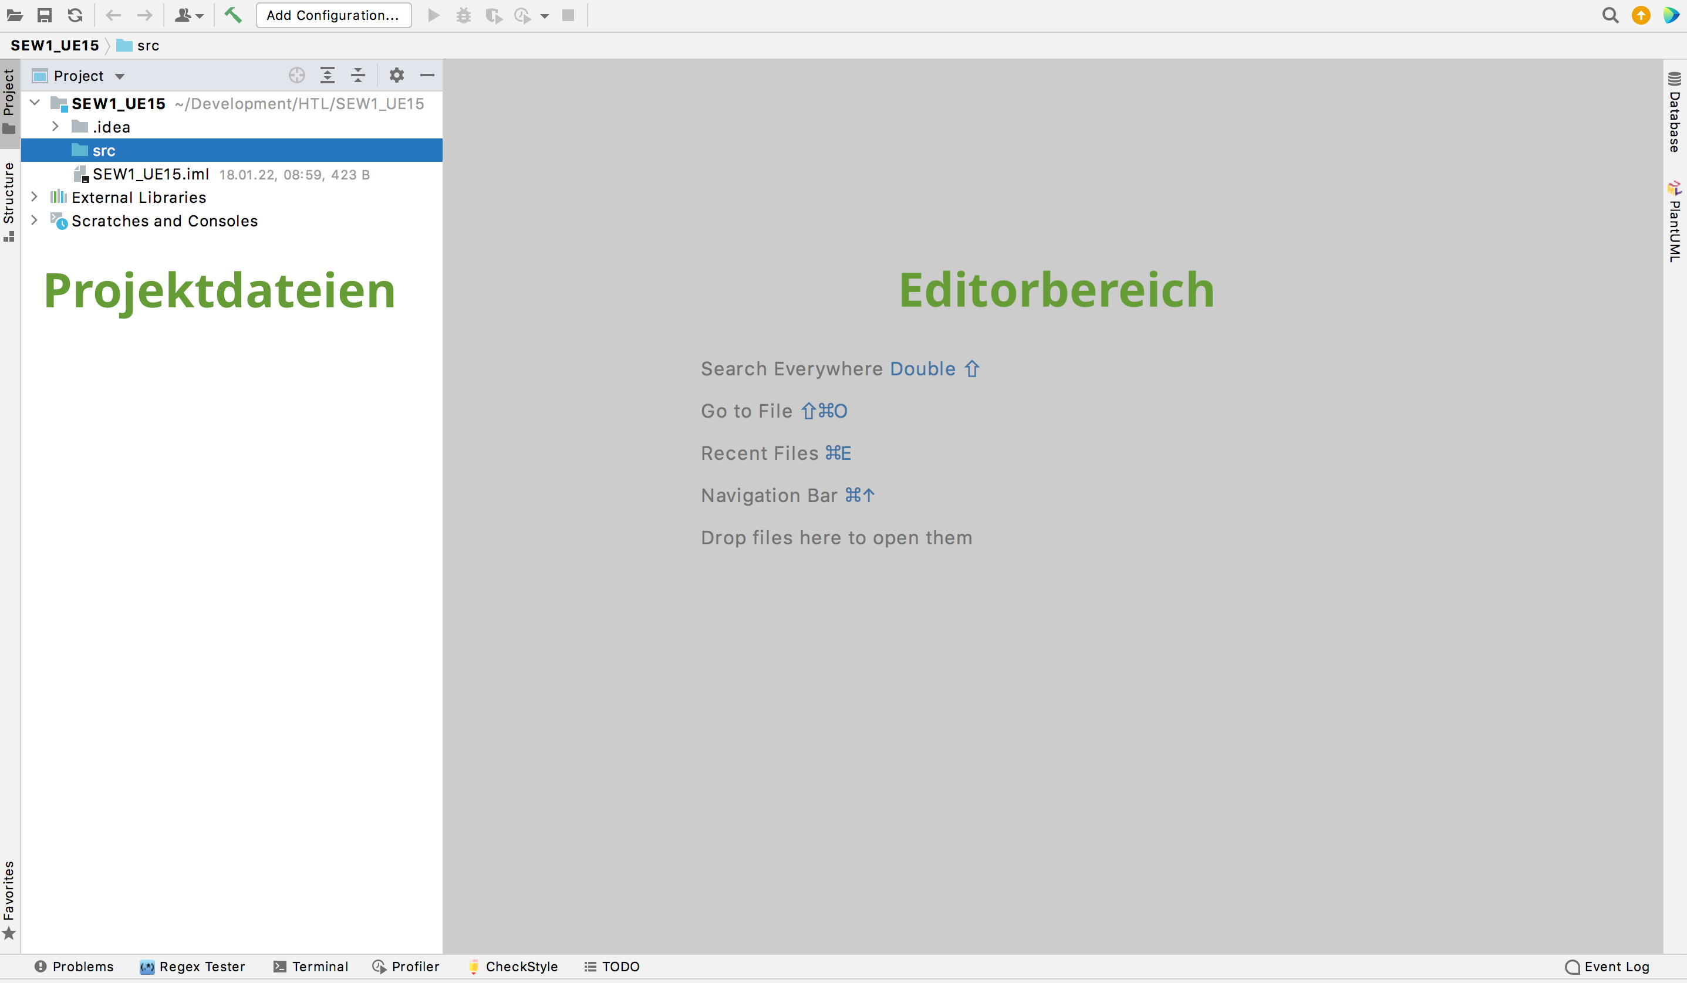Image resolution: width=1687 pixels, height=983 pixels.
Task: Expand External Libraries node
Action: coord(34,196)
